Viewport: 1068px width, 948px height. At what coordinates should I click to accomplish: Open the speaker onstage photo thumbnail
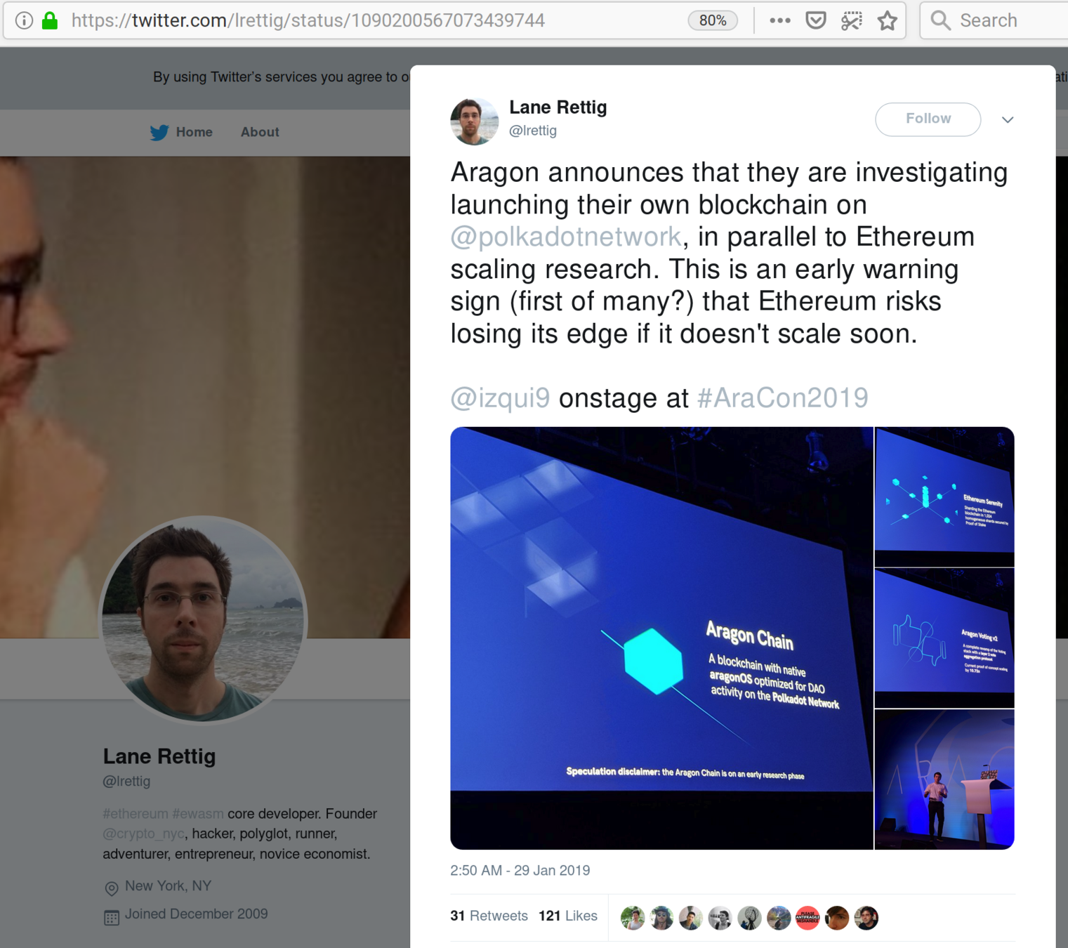coord(944,779)
